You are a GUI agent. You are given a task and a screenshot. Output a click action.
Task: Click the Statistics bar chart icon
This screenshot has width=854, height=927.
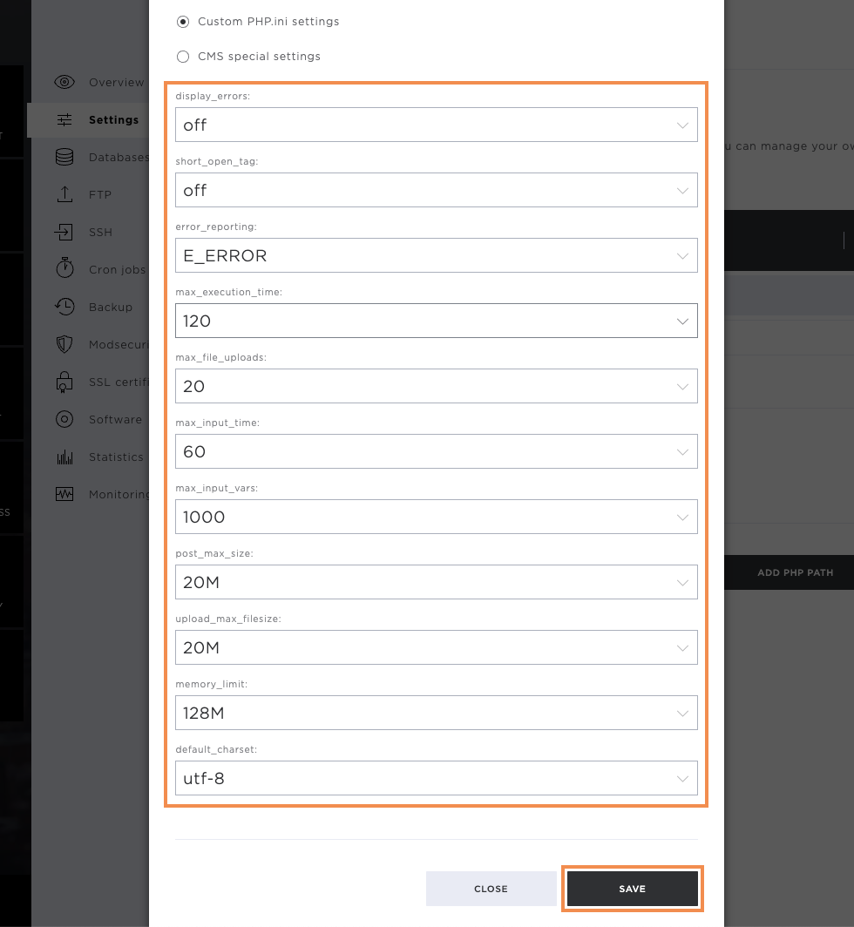[x=64, y=457]
